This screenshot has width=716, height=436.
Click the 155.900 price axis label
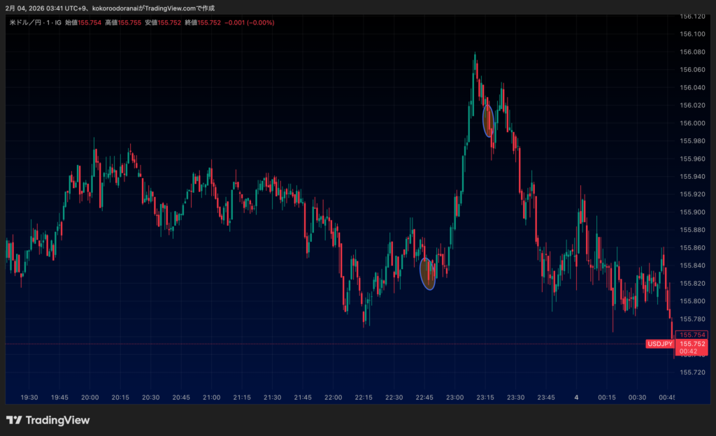click(x=693, y=212)
